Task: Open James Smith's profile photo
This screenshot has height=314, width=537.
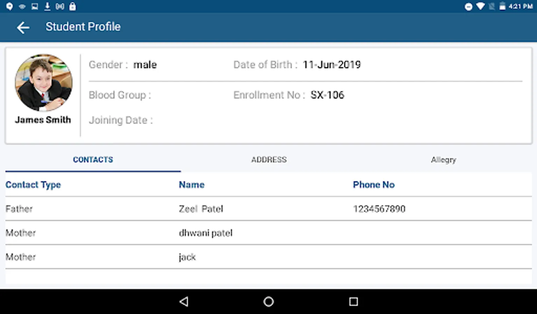Action: (x=43, y=83)
